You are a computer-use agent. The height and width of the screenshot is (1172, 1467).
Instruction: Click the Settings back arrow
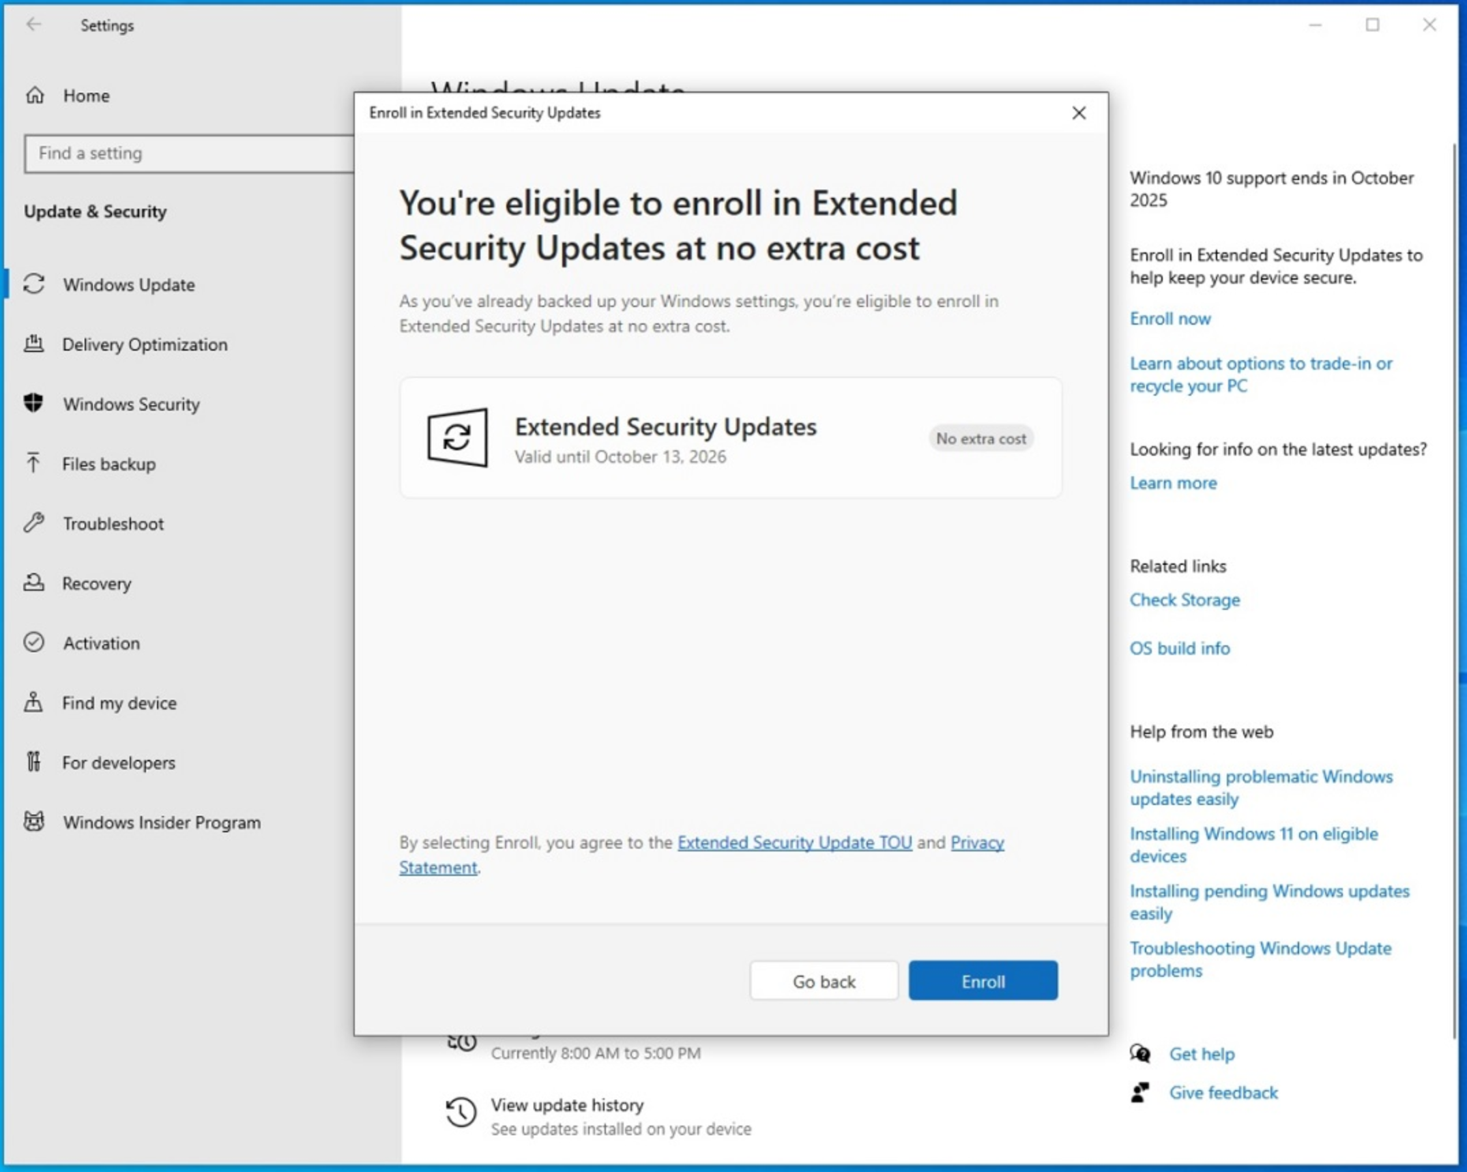pyautogui.click(x=33, y=25)
